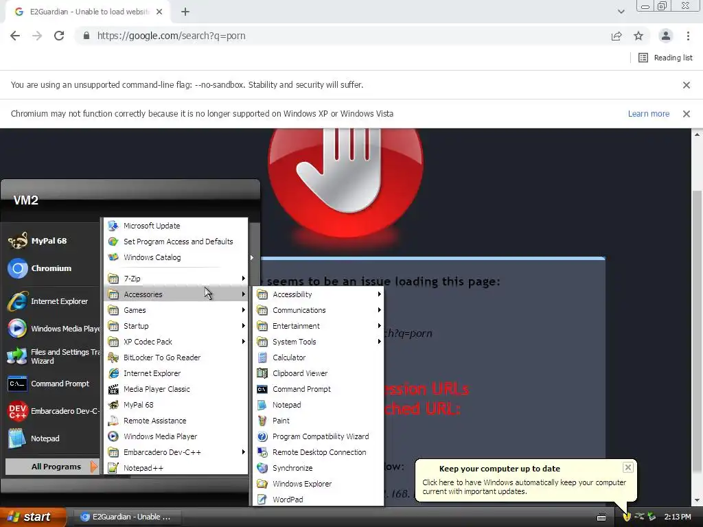Click the Windows start button
Viewport: 703px width, 527px height.
(x=33, y=517)
